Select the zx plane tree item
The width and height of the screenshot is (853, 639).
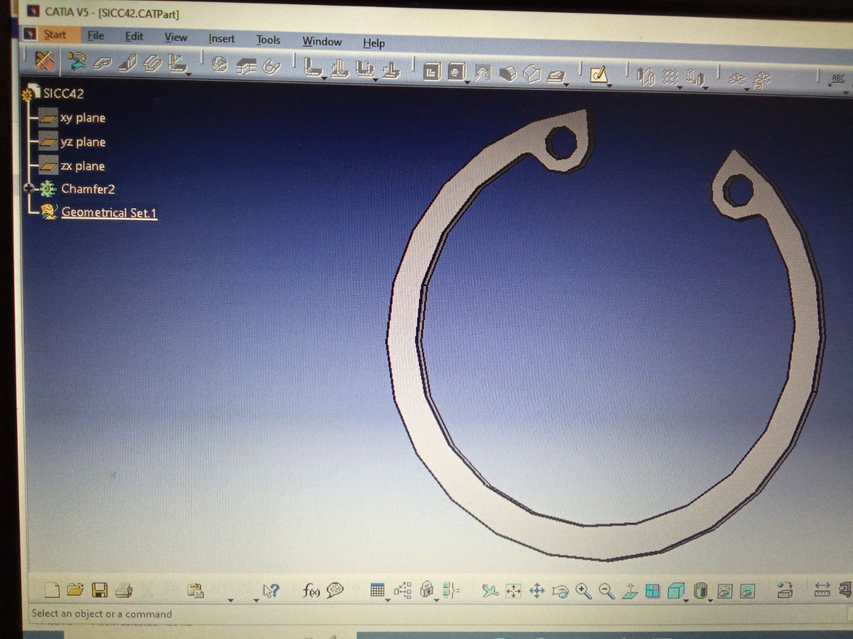coord(83,166)
